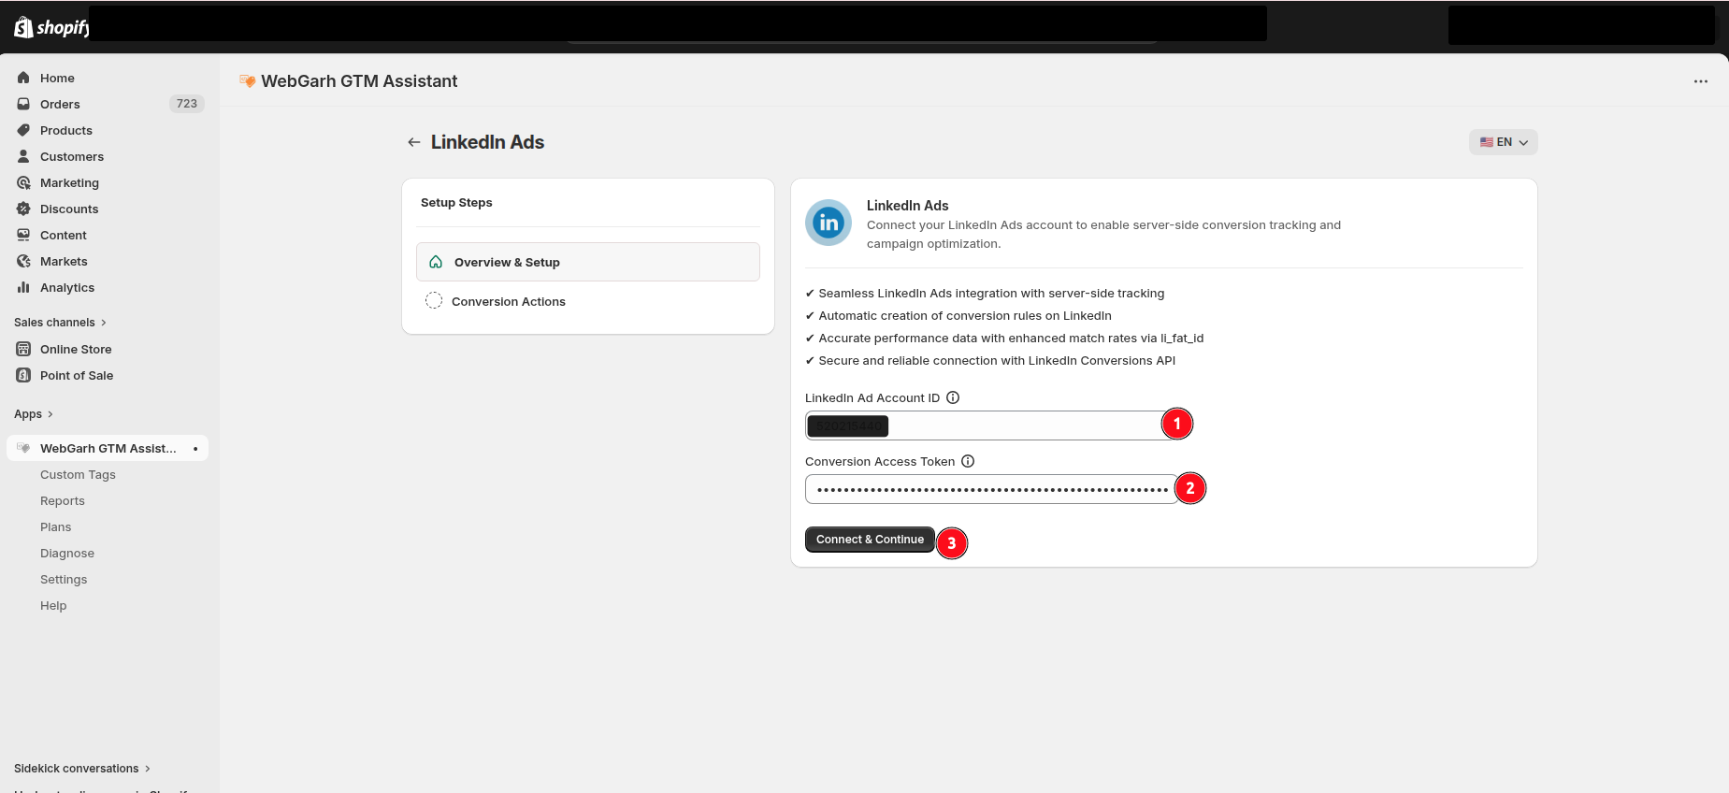Click the Customers person icon
Screen dimensions: 1729x793
(x=23, y=156)
